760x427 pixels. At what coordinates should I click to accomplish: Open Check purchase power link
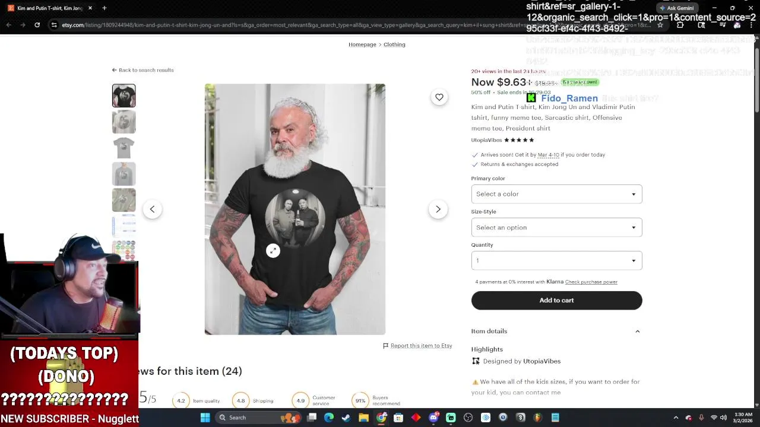(x=591, y=282)
